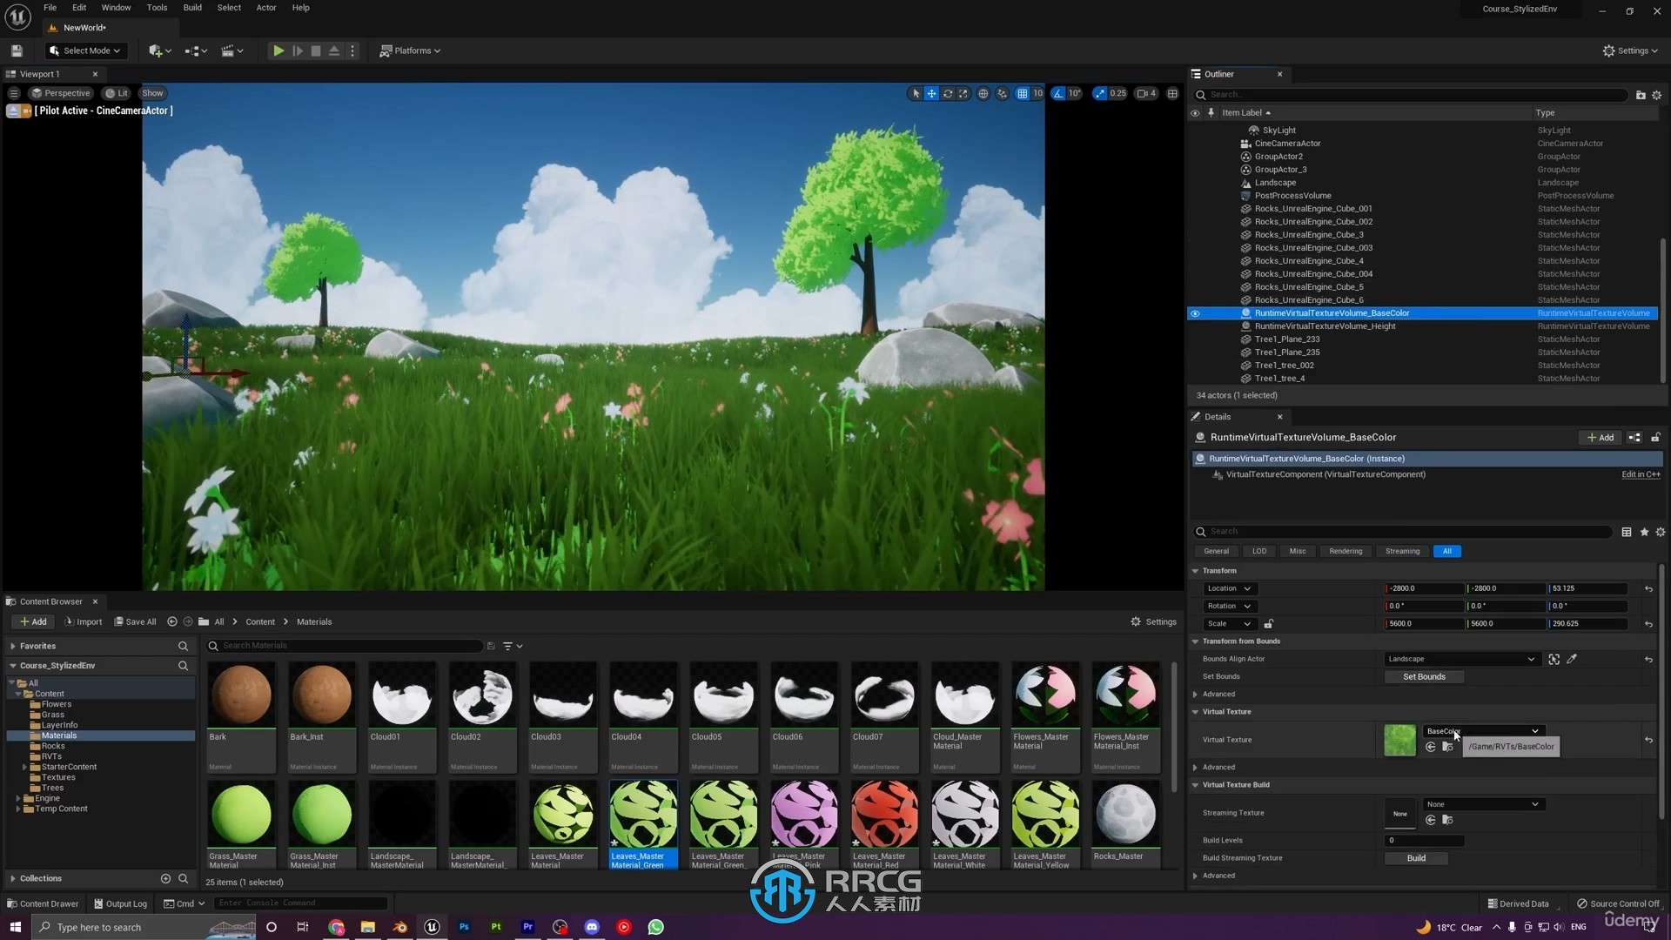Enable the Streaming section toggle
This screenshot has height=940, width=1671.
coord(1402,551)
